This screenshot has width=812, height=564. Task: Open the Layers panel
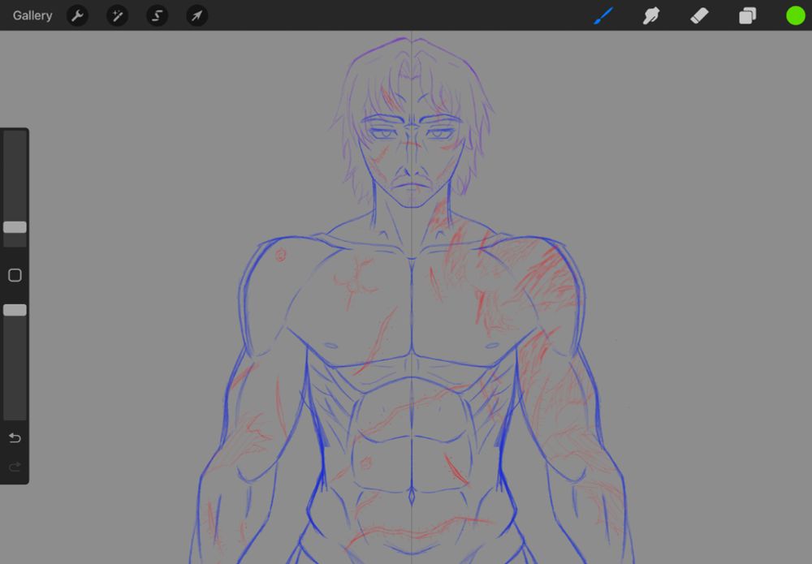point(747,15)
